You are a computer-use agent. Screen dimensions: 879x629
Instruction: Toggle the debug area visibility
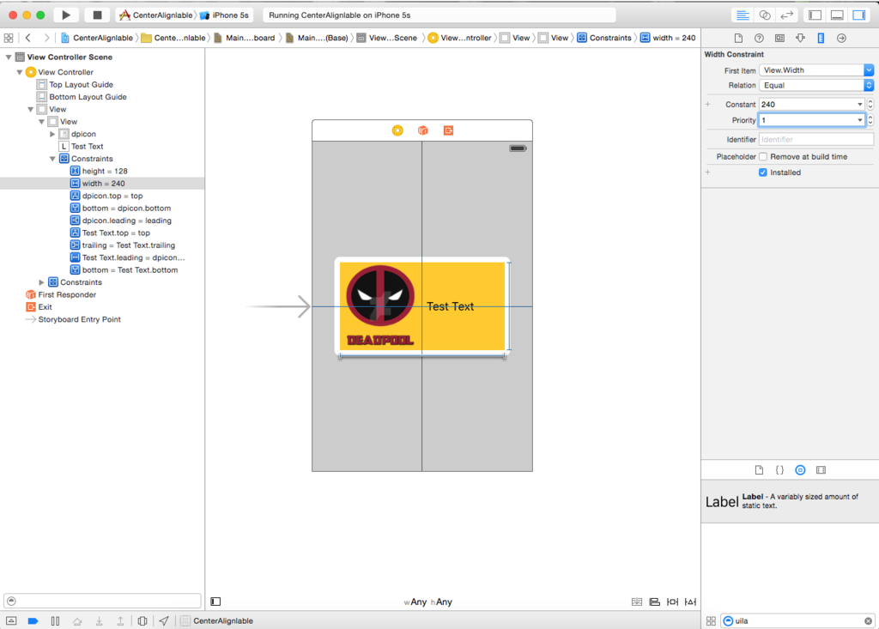pos(836,15)
